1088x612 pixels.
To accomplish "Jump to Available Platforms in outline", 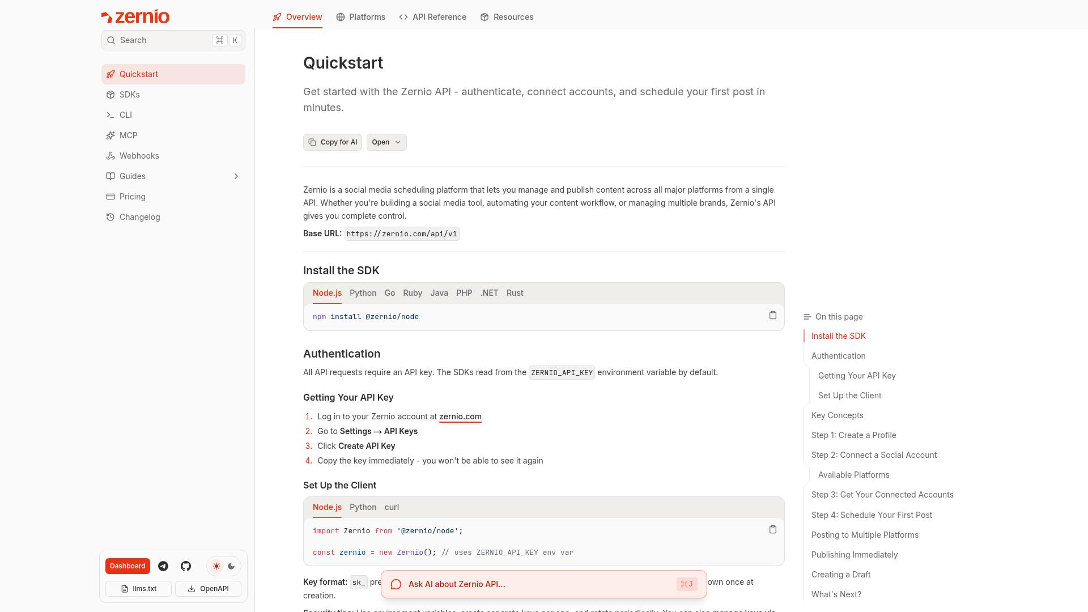I will (854, 475).
